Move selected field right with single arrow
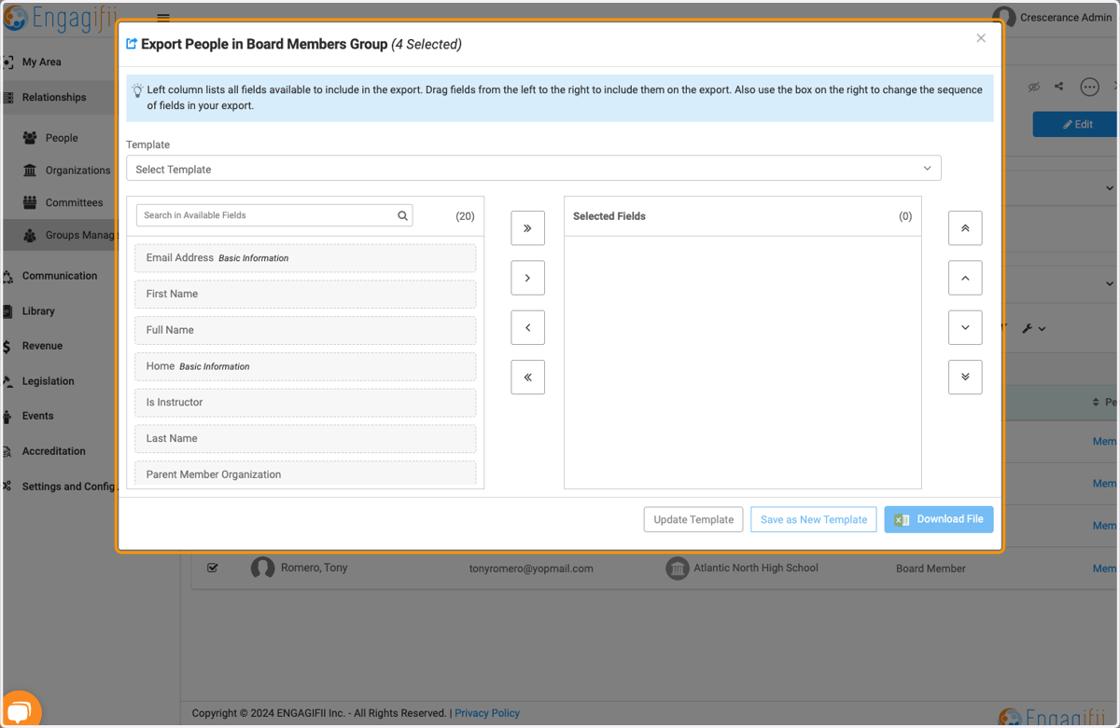The image size is (1120, 728). pyautogui.click(x=527, y=278)
